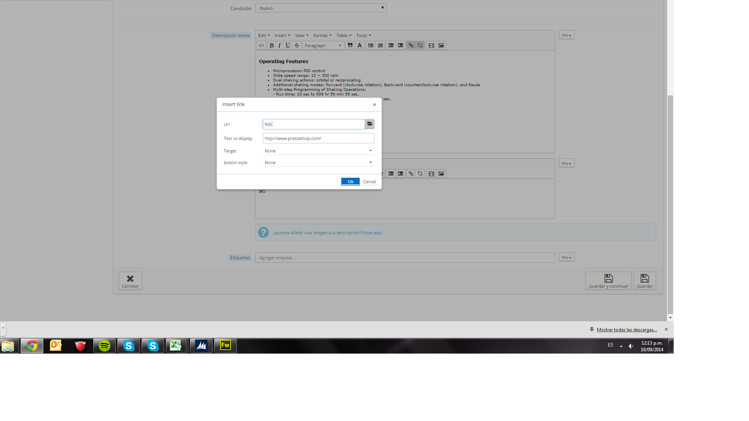Expand the button style dropdown
The width and height of the screenshot is (749, 421).
(x=318, y=163)
